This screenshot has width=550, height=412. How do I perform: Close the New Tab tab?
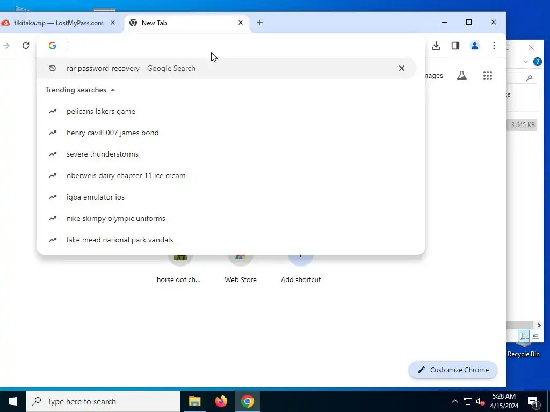(x=241, y=23)
